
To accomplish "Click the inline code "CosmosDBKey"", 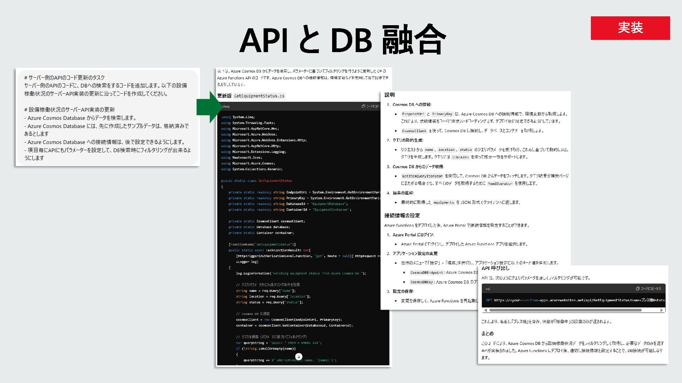I will (421, 282).
